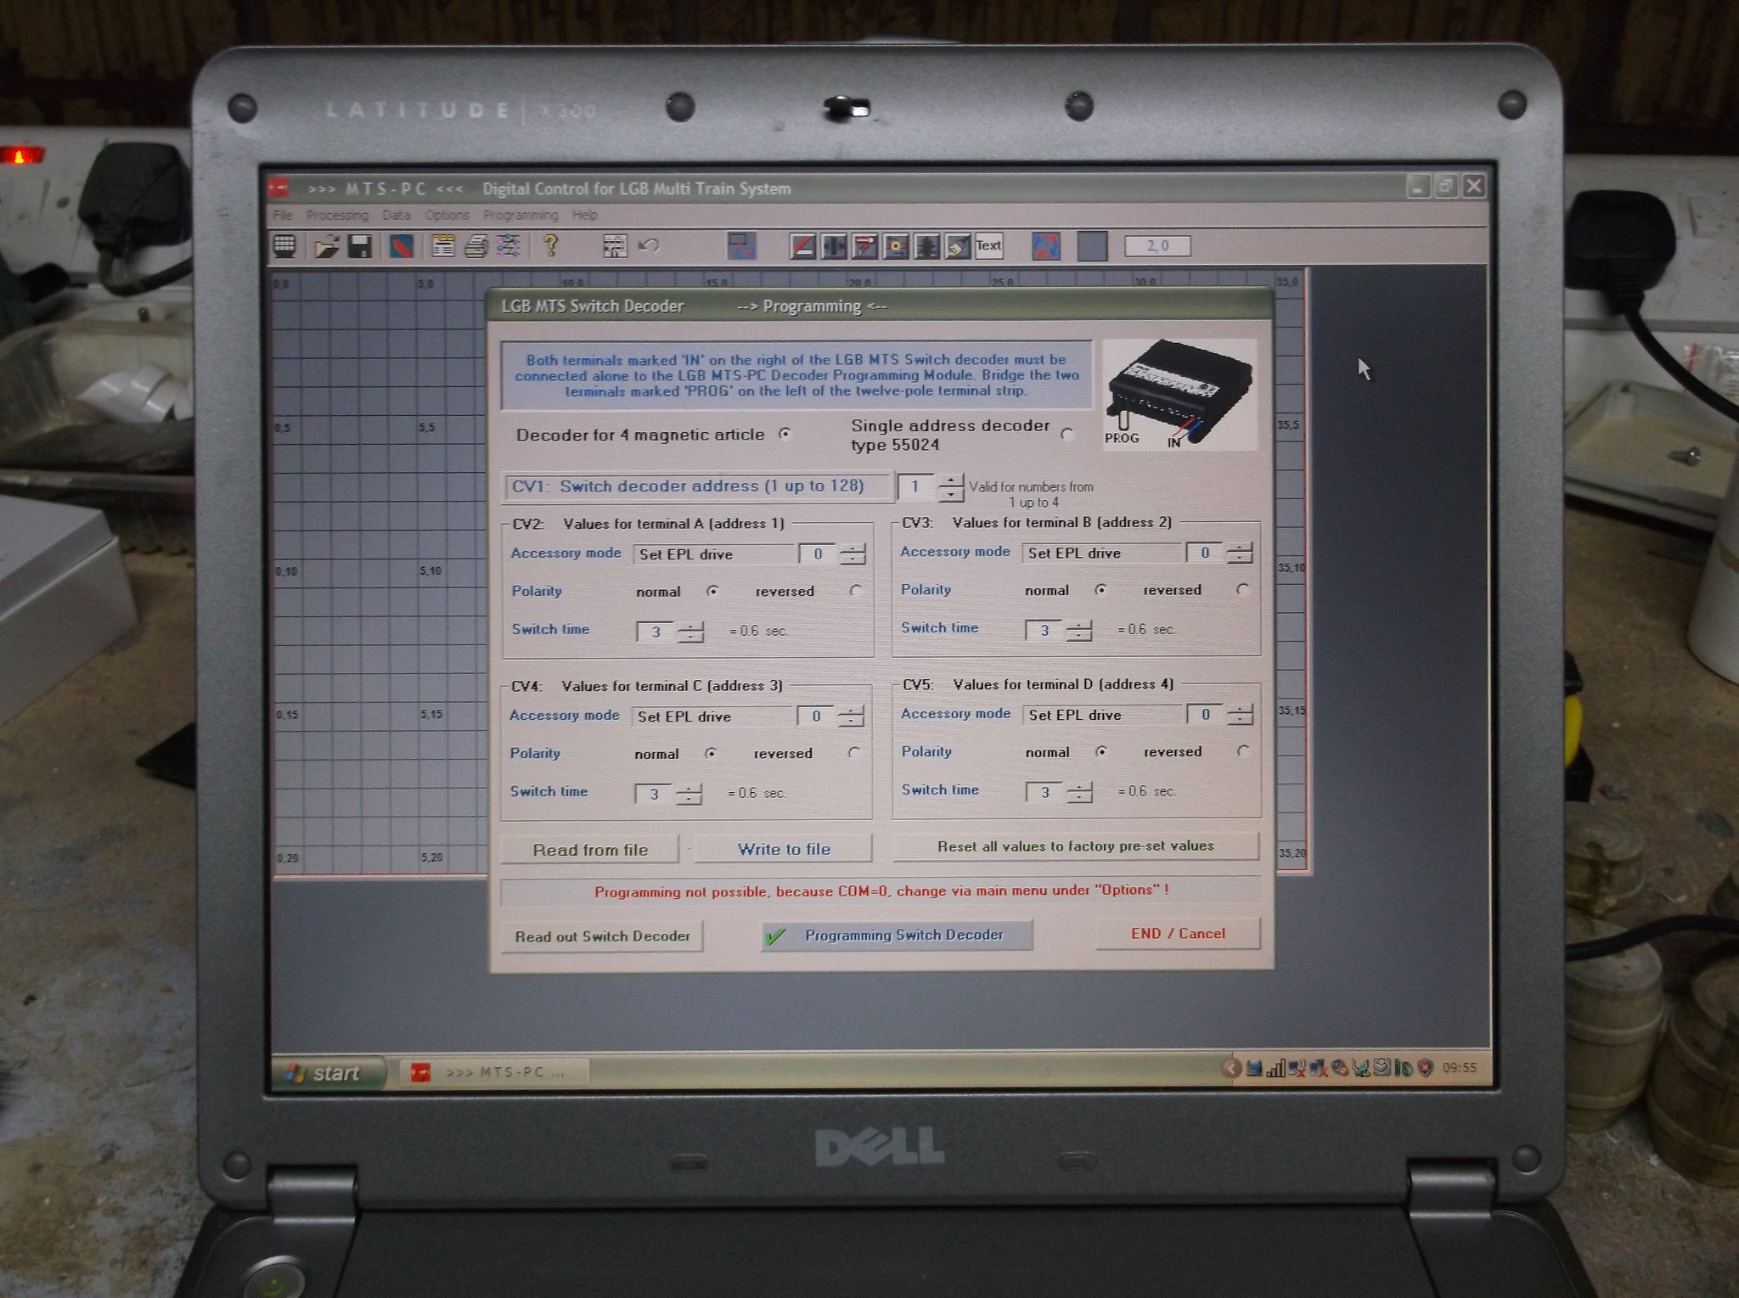This screenshot has width=1739, height=1298.
Task: Open the settings sliders toolbar icon
Action: click(x=509, y=247)
